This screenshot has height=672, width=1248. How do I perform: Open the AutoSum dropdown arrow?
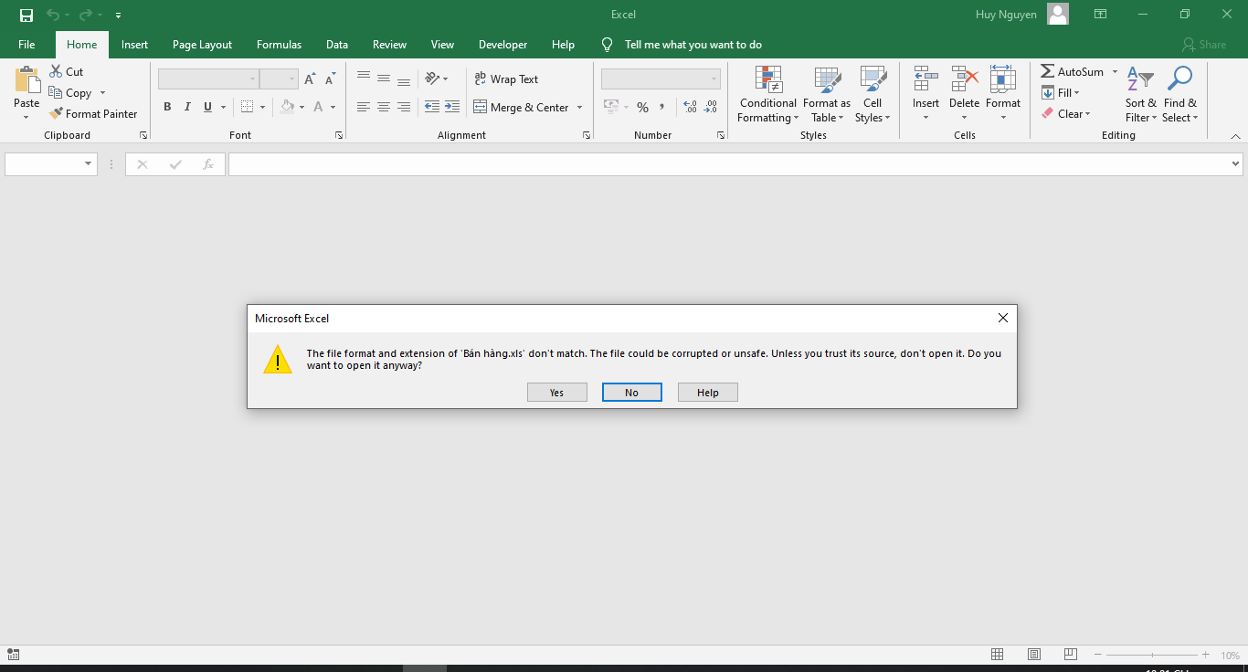pos(1115,72)
